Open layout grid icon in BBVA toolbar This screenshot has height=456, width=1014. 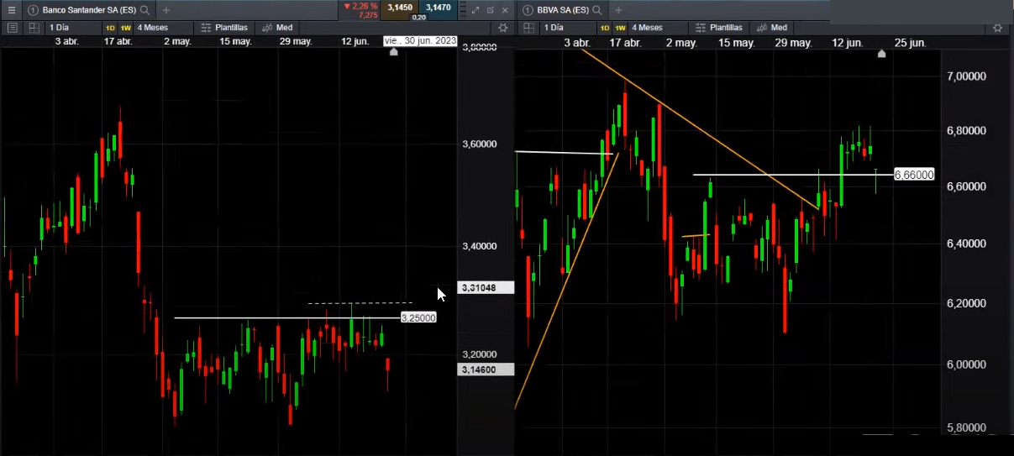point(528,28)
